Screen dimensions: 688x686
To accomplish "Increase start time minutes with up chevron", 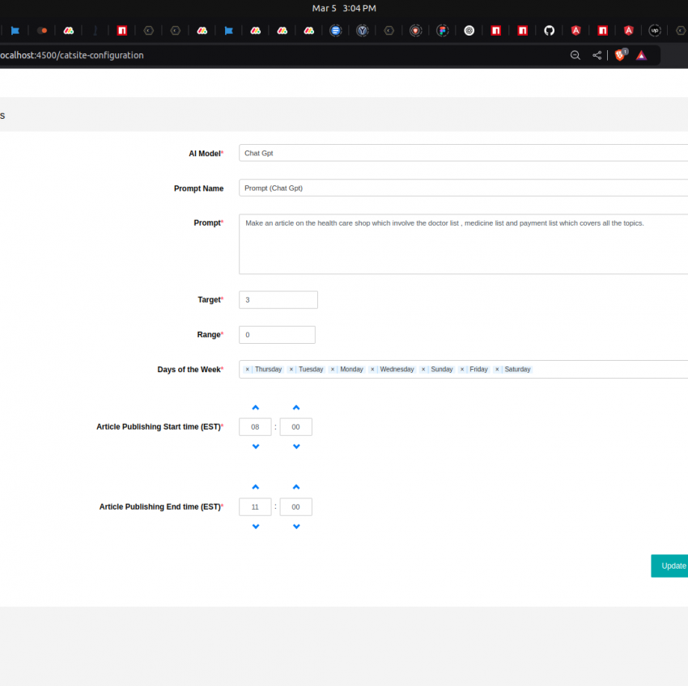I will 296,408.
